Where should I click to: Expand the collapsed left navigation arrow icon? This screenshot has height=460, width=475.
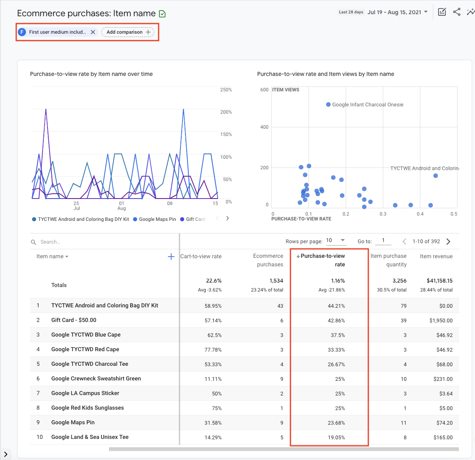coord(6,454)
